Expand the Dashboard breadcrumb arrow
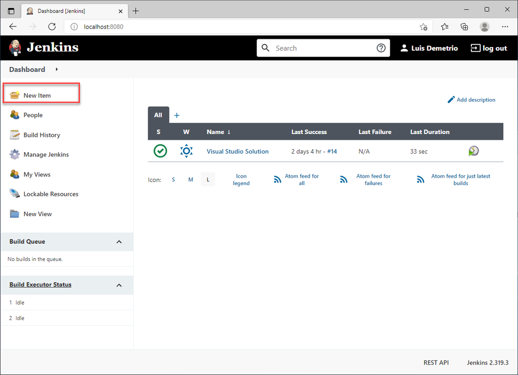This screenshot has height=375, width=518. (x=57, y=69)
